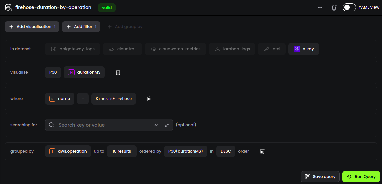The width and height of the screenshot is (382, 184).
Task: Select the otel dataset
Action: click(272, 49)
